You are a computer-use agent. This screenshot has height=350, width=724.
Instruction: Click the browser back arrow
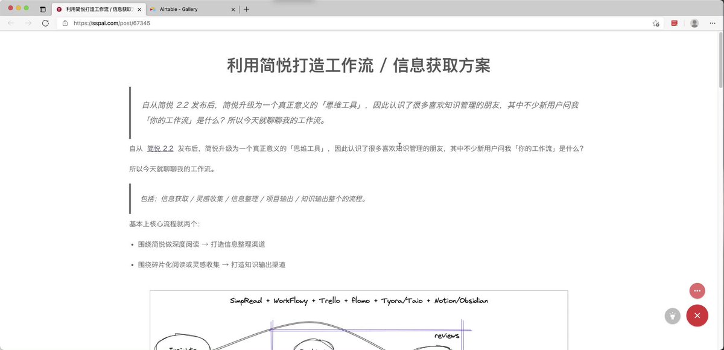(x=11, y=23)
